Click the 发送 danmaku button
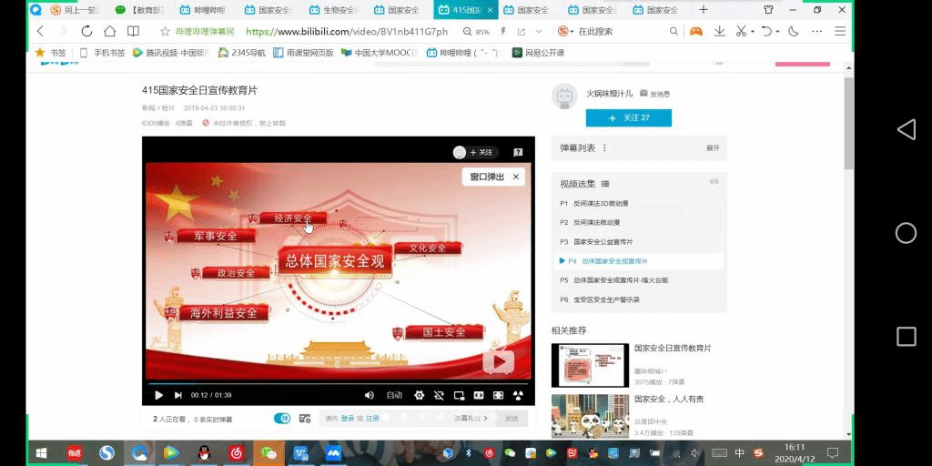This screenshot has width=932, height=466. [x=512, y=419]
